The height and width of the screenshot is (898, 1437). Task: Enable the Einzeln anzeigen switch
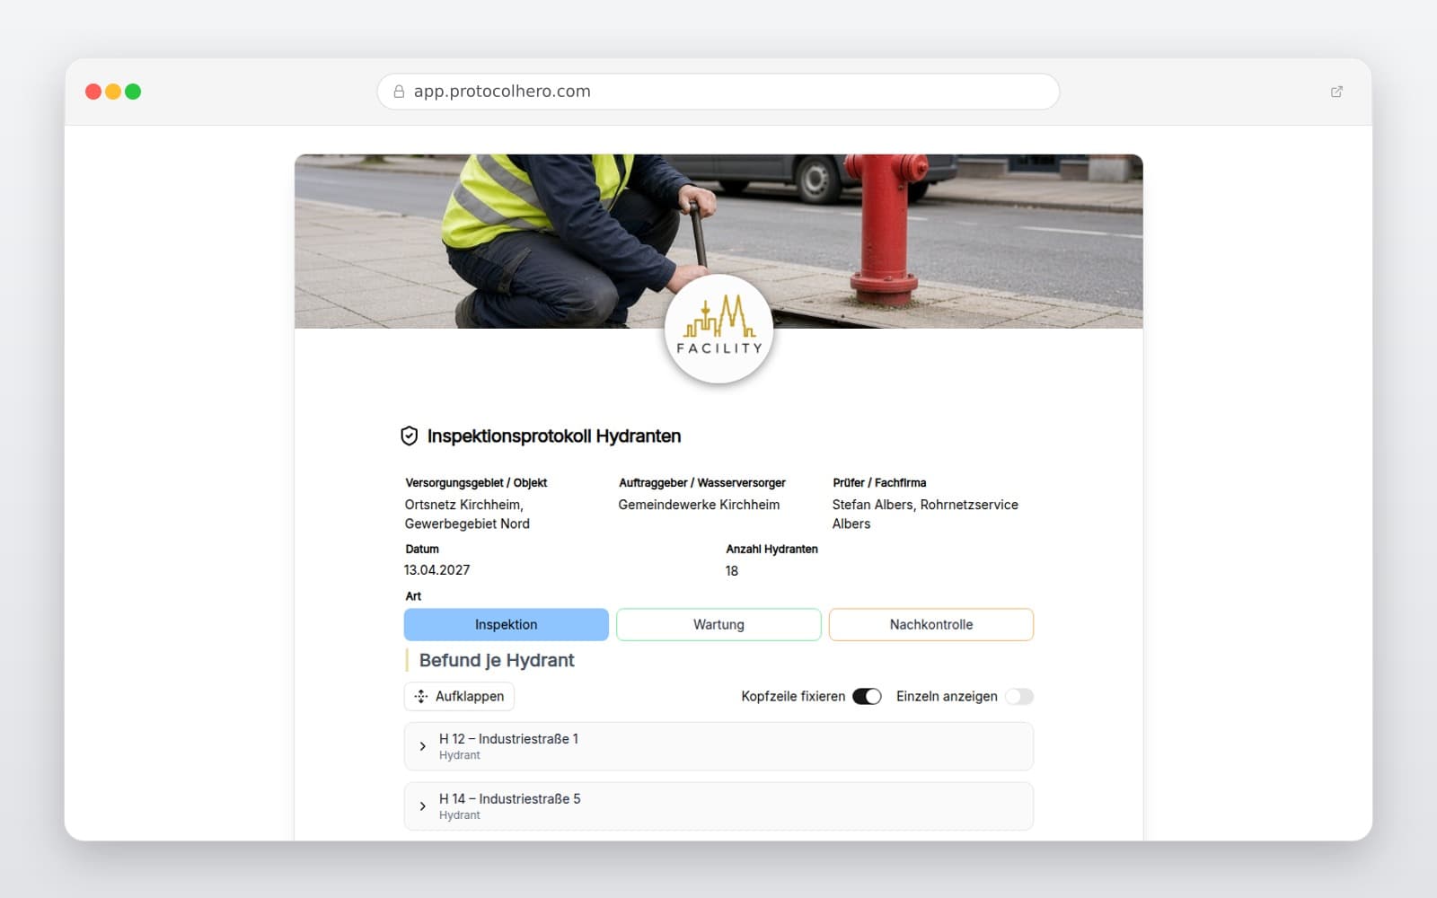tap(1019, 697)
